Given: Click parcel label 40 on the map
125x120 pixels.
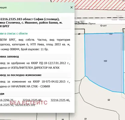Looking at the screenshot, I should [x=79, y=34].
